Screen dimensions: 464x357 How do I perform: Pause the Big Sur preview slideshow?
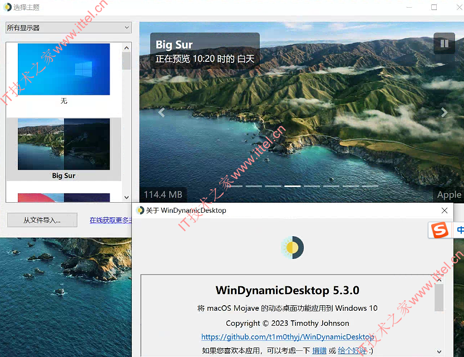click(444, 43)
